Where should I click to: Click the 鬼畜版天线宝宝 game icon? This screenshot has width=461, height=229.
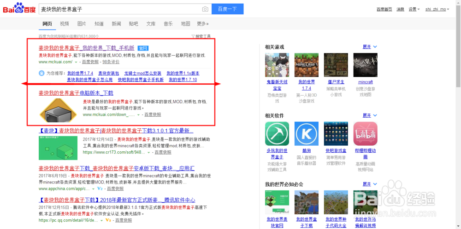[x=277, y=65]
